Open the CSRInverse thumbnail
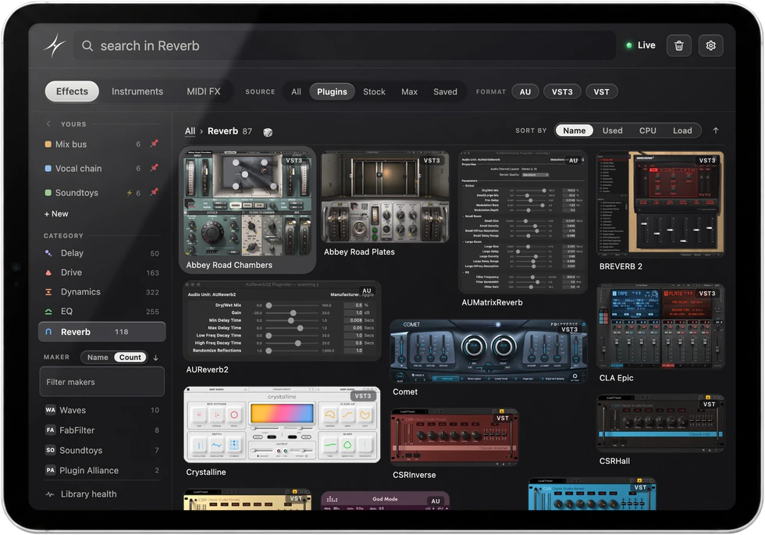 454,437
